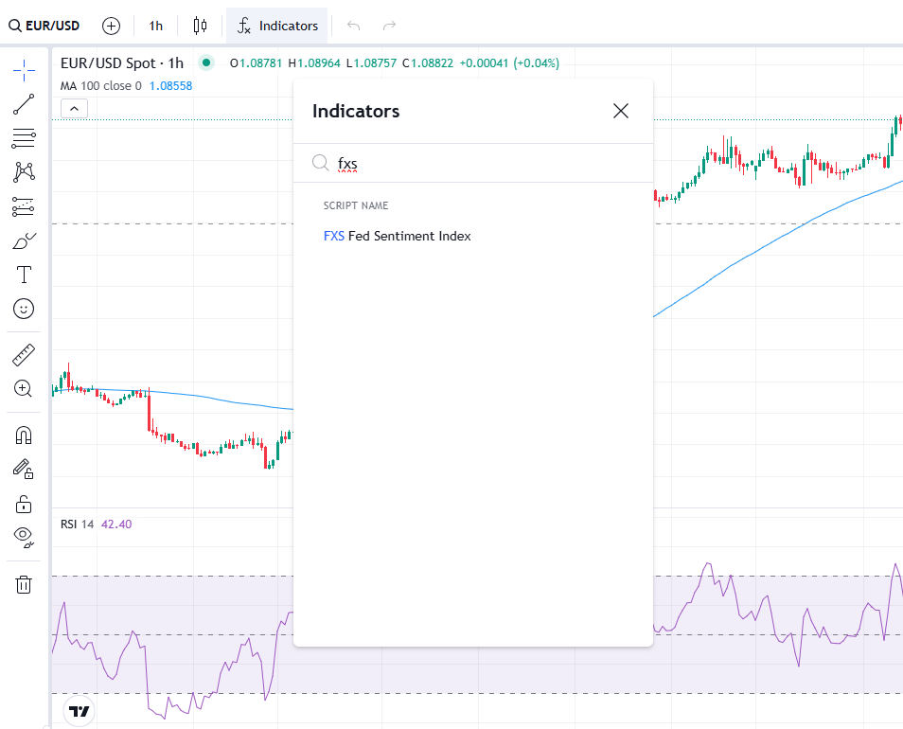This screenshot has width=903, height=729.
Task: Select the brush drawing tool
Action: [24, 241]
